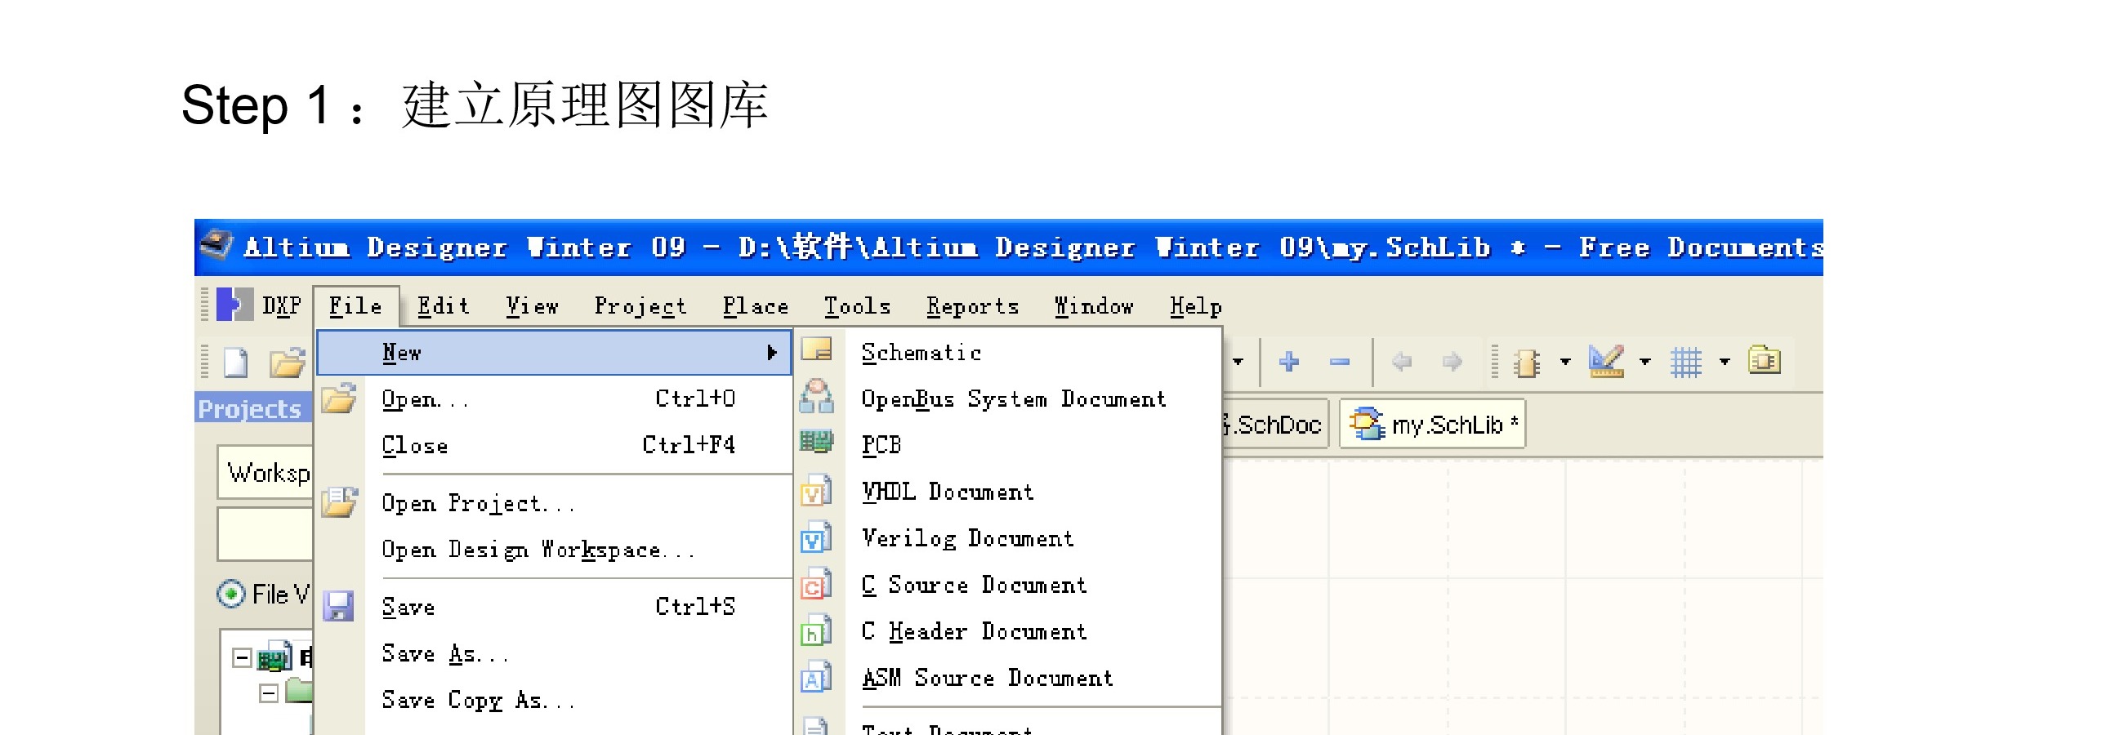This screenshot has height=735, width=2124.
Task: Click the component IC toolbar icon
Action: point(1526,362)
